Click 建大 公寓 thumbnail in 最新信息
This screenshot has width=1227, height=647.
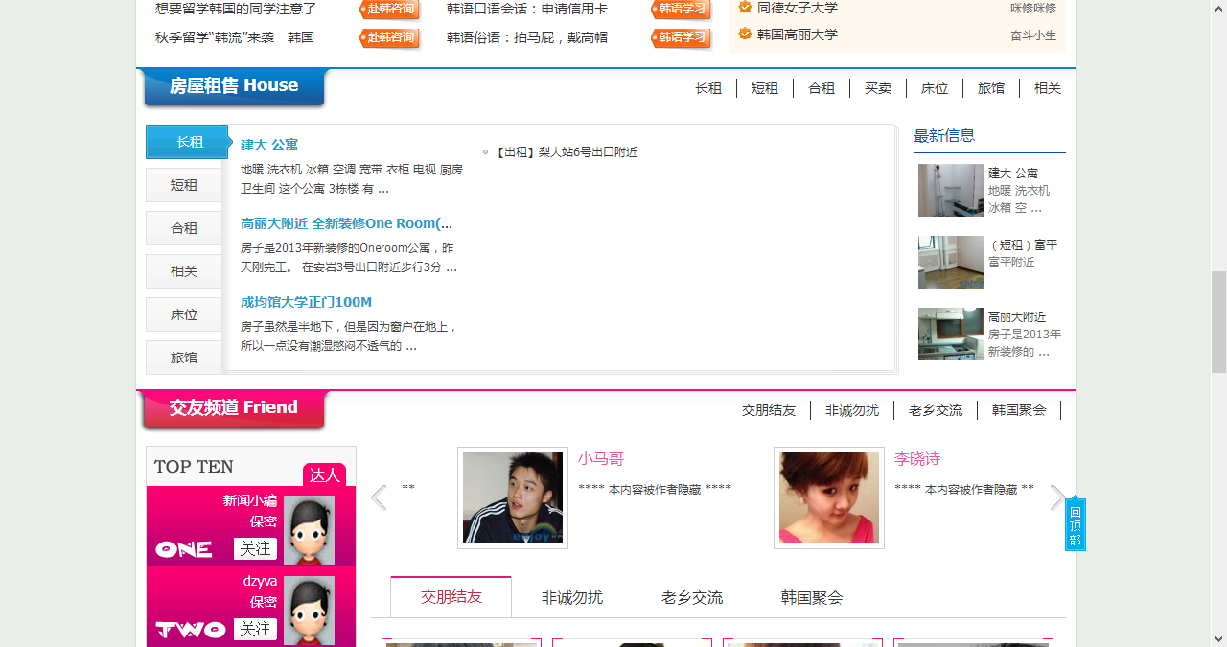coord(951,190)
